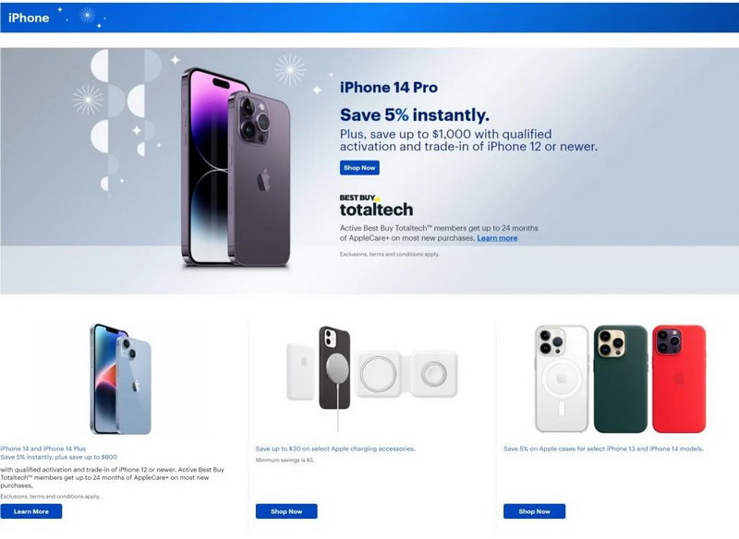Click the black iPhone on MagSafe charger
Image resolution: width=739 pixels, height=539 pixels.
pos(334,367)
